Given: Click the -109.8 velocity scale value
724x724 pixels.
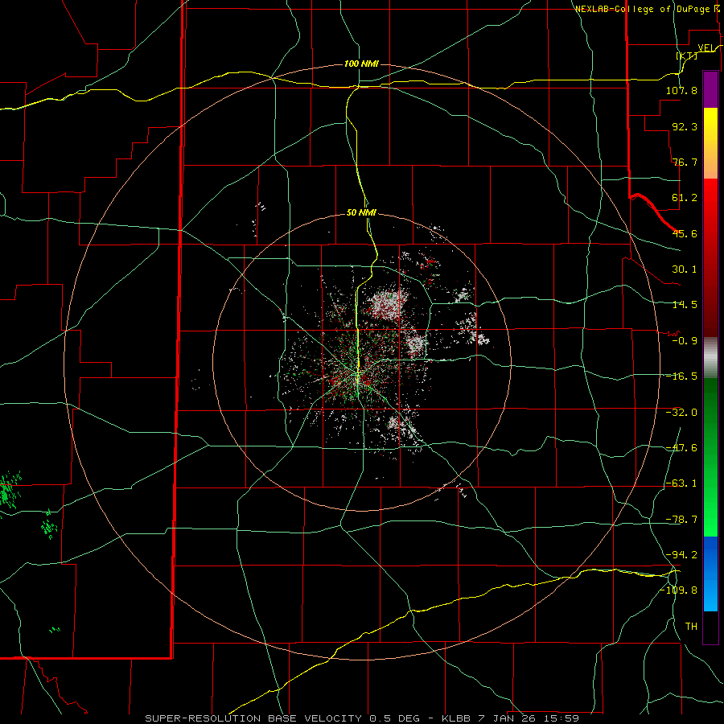Looking at the screenshot, I should [678, 590].
